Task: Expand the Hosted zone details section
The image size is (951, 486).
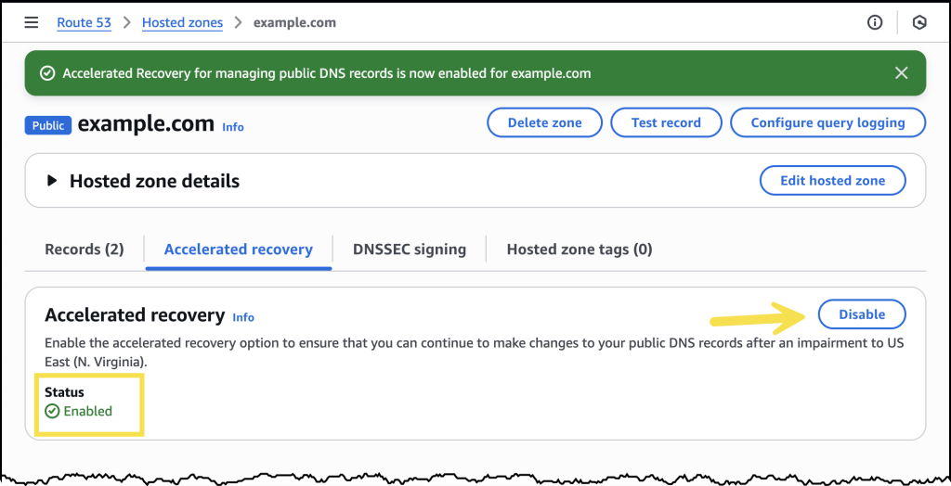Action: [x=53, y=181]
